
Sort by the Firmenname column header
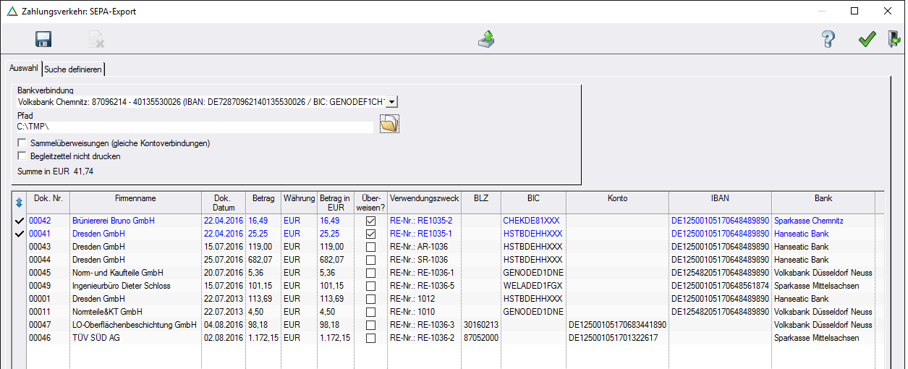tap(135, 198)
